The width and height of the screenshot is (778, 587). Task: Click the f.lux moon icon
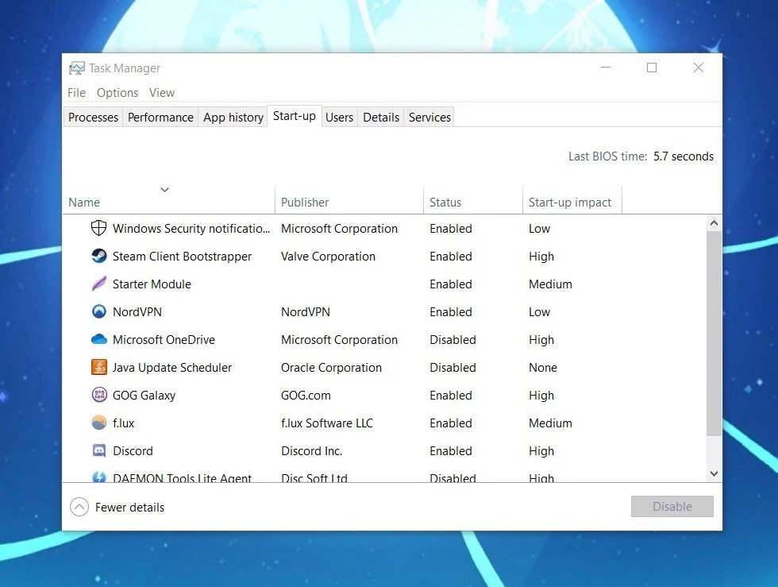98,423
